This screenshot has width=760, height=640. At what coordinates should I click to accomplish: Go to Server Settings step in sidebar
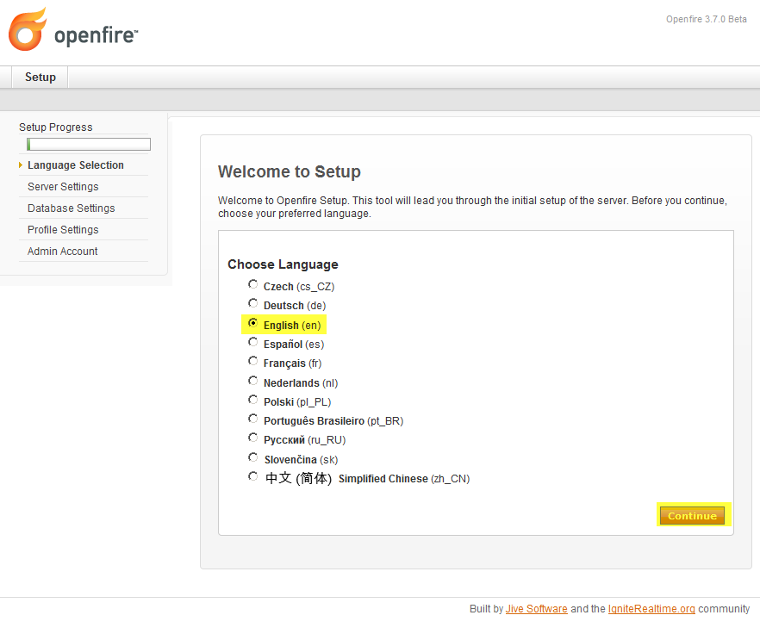[63, 187]
